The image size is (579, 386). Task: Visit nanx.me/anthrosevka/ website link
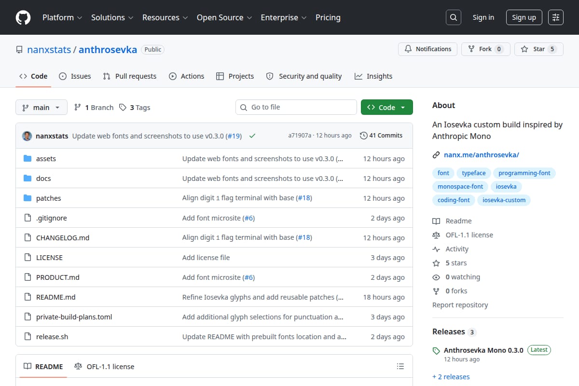pos(481,155)
